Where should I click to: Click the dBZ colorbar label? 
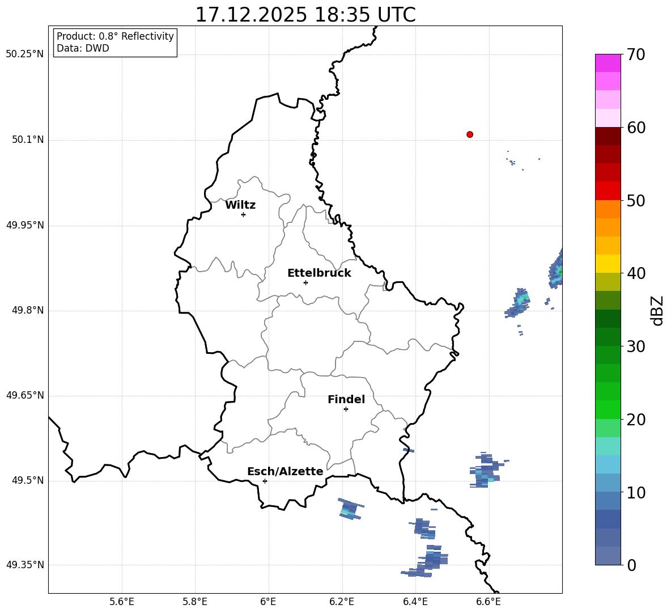(x=657, y=310)
